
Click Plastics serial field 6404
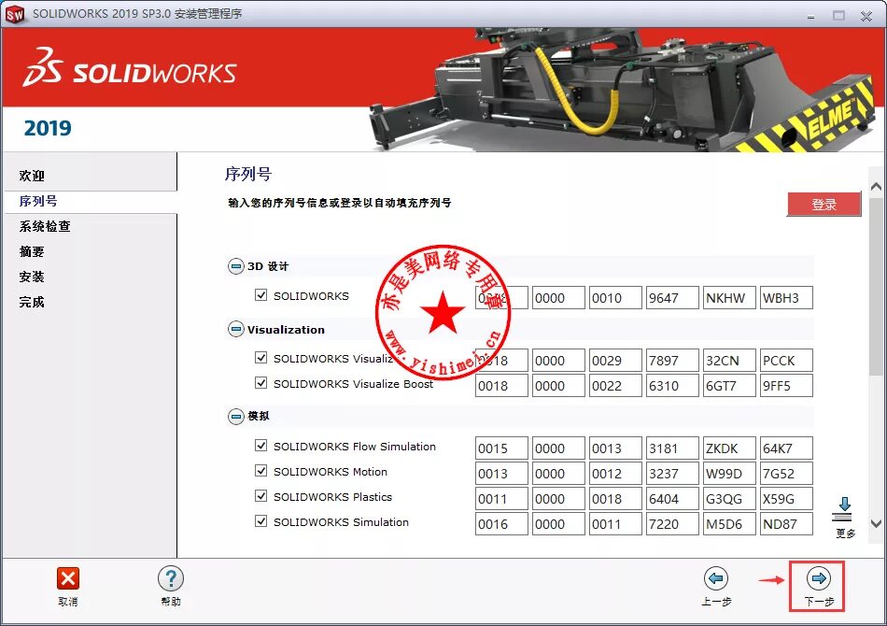coord(672,499)
